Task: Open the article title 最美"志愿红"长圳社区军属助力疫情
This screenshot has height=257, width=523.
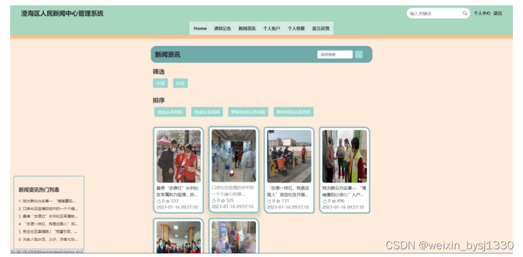Action: [178, 191]
